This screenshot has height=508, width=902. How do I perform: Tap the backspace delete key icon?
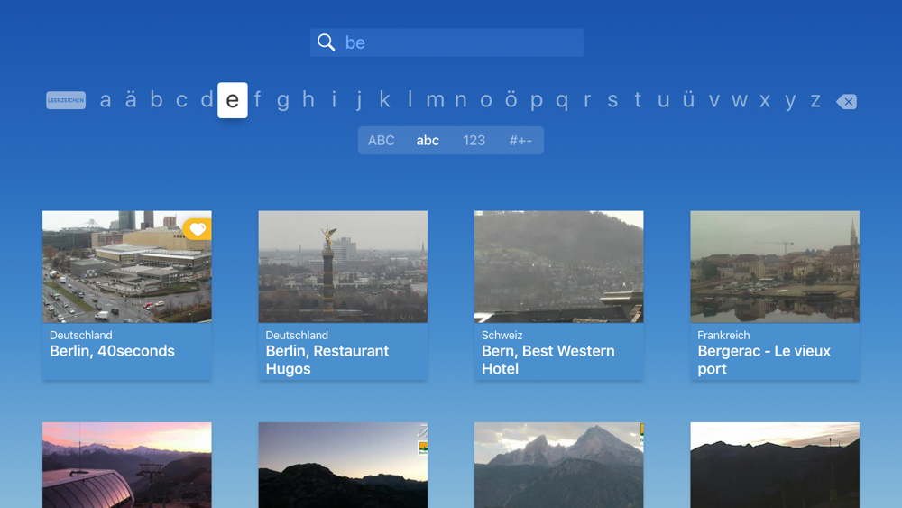coord(847,101)
